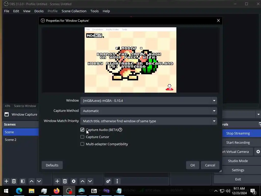Viewport: 261px width, 196px height.
Task: Click the dialog resize grip in bottom-right corner
Action: (x=220, y=171)
